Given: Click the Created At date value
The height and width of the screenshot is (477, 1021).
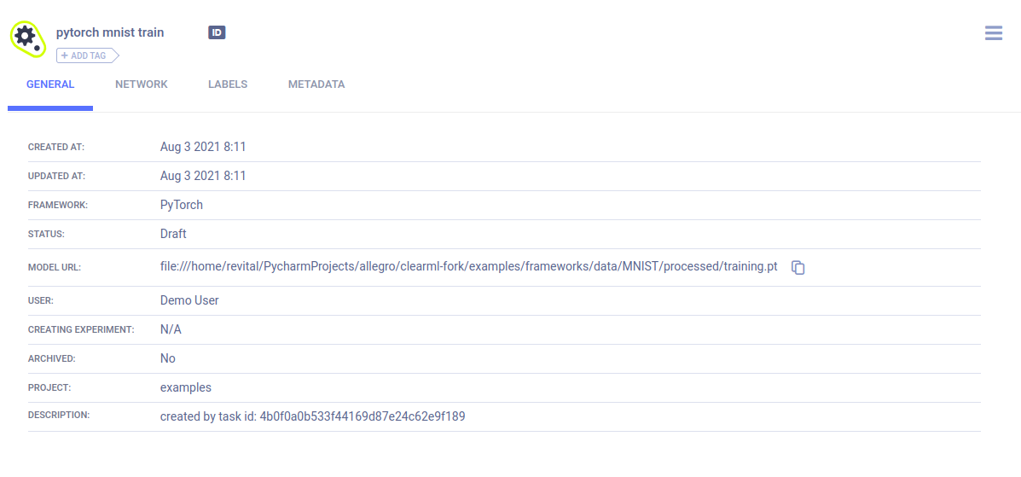Looking at the screenshot, I should tap(203, 147).
